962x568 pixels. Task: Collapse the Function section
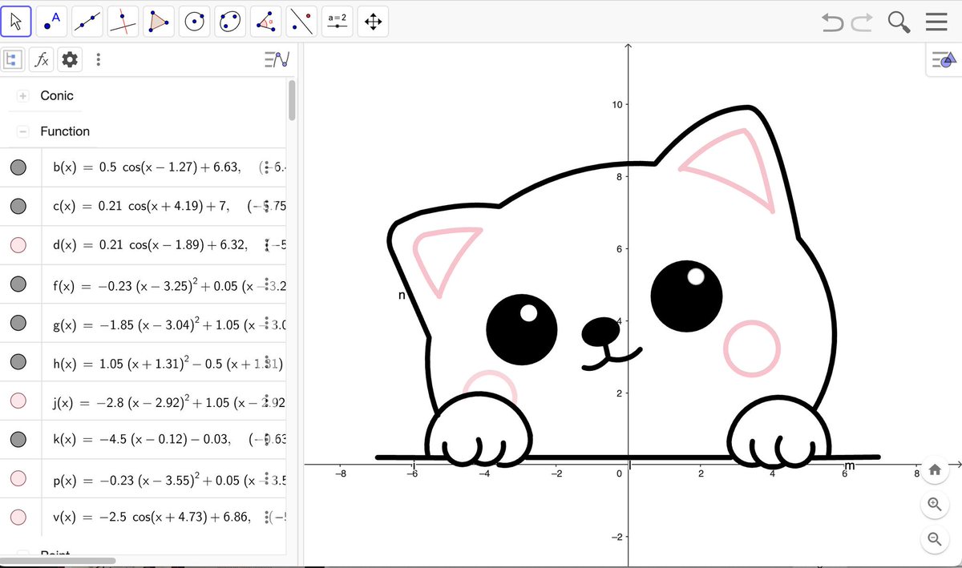point(22,131)
